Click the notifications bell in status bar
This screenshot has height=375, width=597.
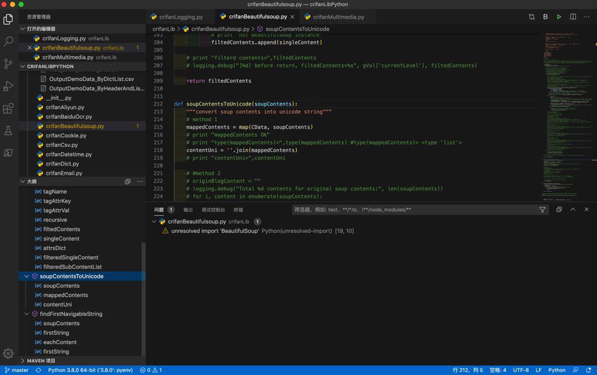click(x=588, y=370)
